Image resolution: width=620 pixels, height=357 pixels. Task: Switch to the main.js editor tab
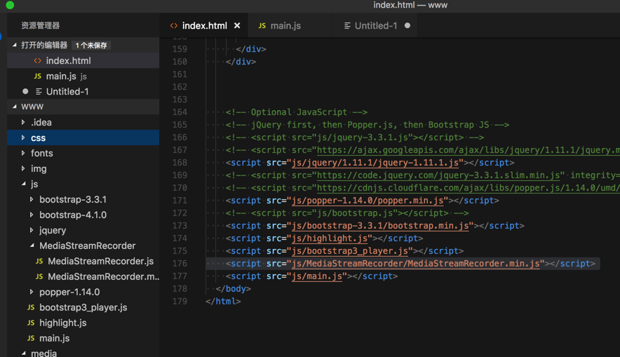pos(279,26)
